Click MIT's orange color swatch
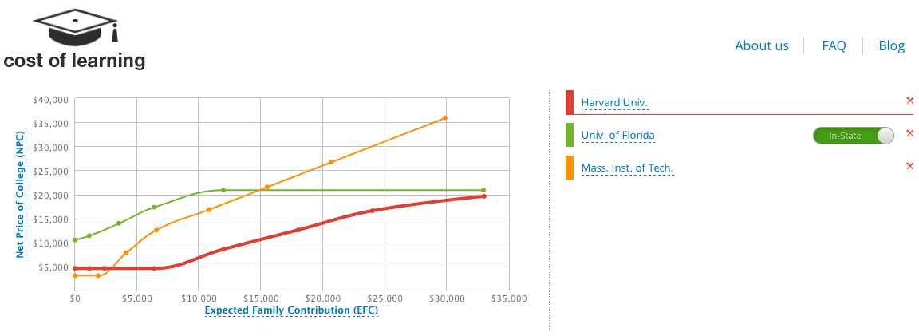 pos(570,168)
